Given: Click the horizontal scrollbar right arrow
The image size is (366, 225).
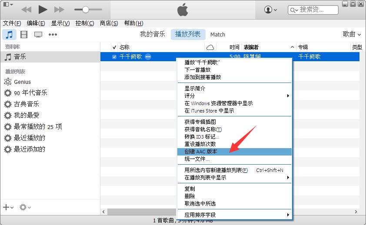Looking at the screenshot, I should (x=356, y=212).
